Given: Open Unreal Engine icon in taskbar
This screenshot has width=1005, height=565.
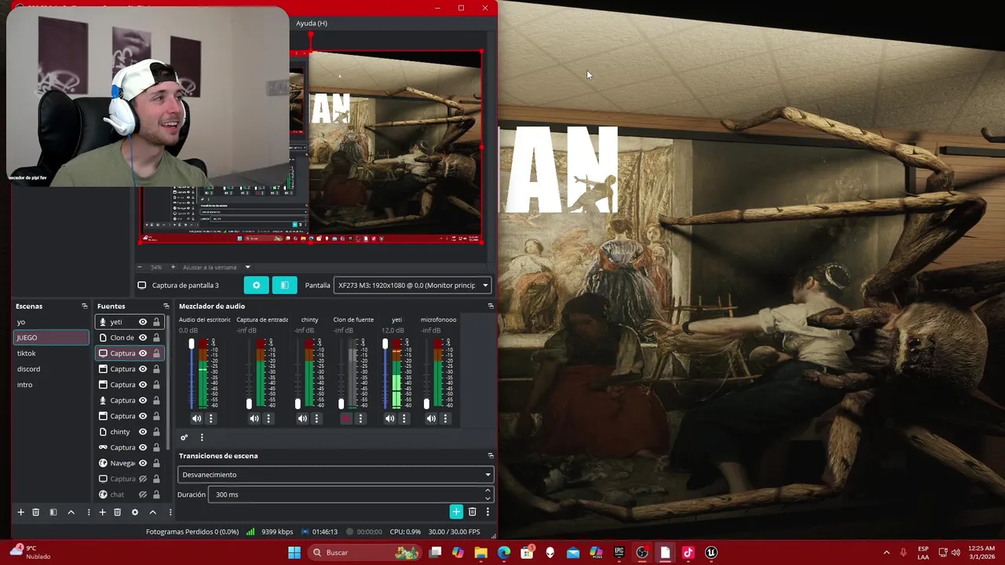Looking at the screenshot, I should pos(711,552).
